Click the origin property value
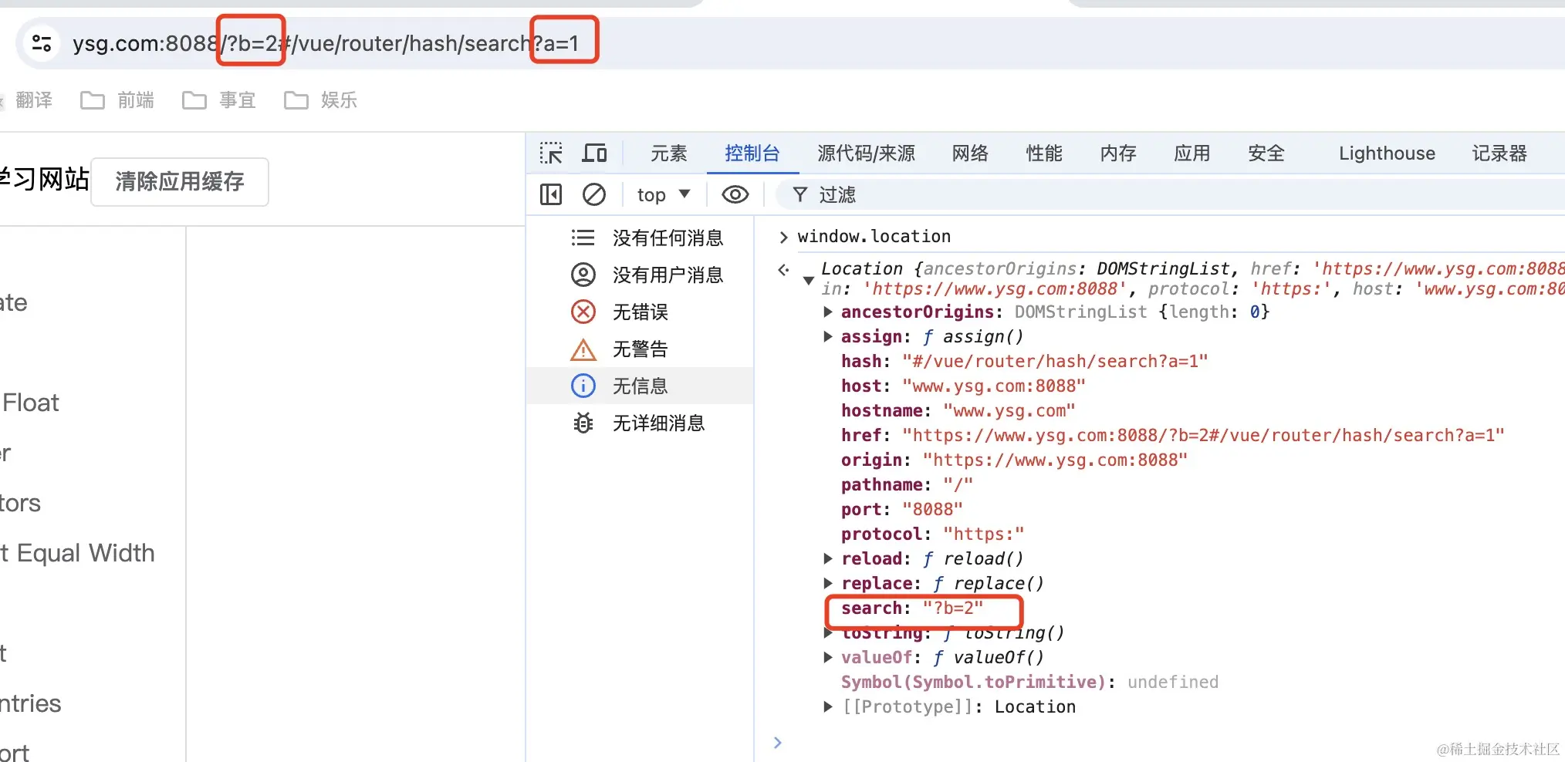1565x762 pixels. (x=1055, y=460)
